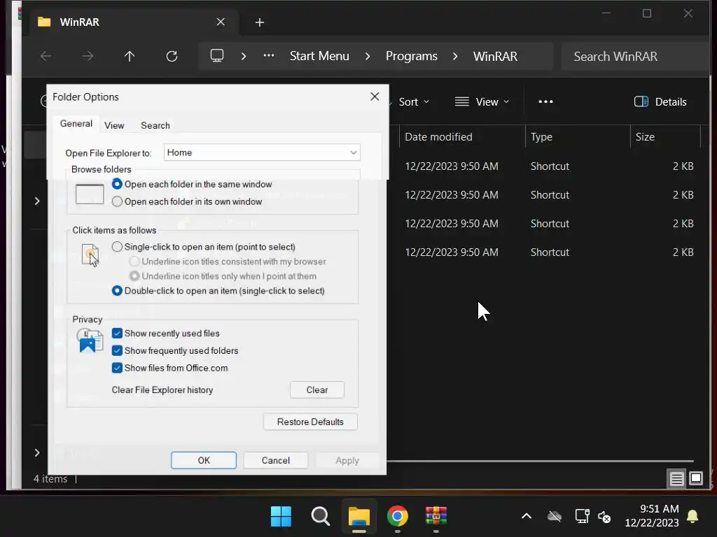
Task: Switch to the View tab in Folder Options
Action: pos(114,125)
